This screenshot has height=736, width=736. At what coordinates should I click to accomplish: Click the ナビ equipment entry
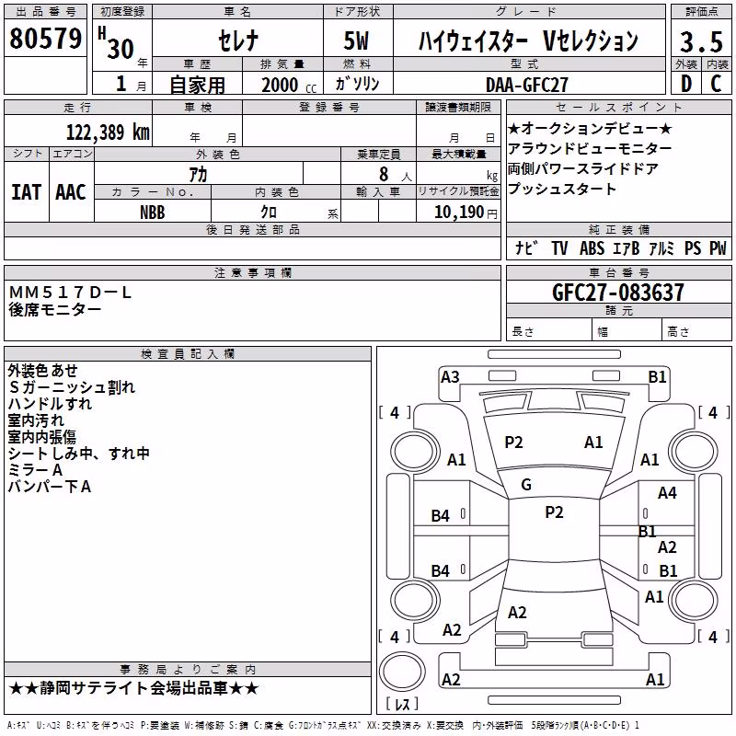[x=525, y=247]
